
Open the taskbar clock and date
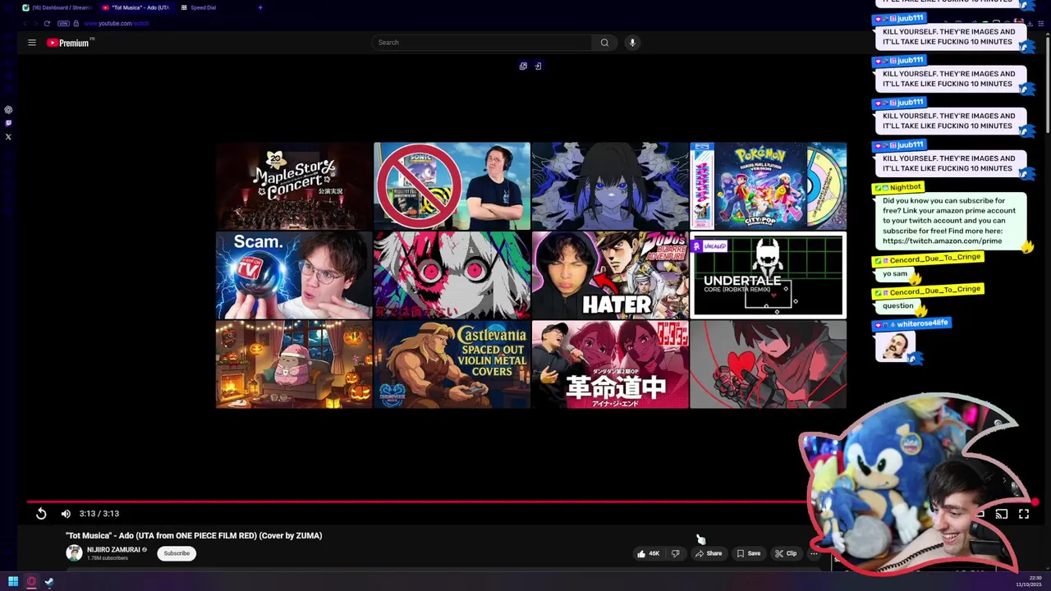point(1029,581)
